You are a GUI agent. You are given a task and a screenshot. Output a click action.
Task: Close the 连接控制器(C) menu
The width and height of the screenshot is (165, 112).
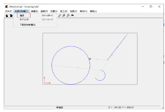[x=22, y=11]
